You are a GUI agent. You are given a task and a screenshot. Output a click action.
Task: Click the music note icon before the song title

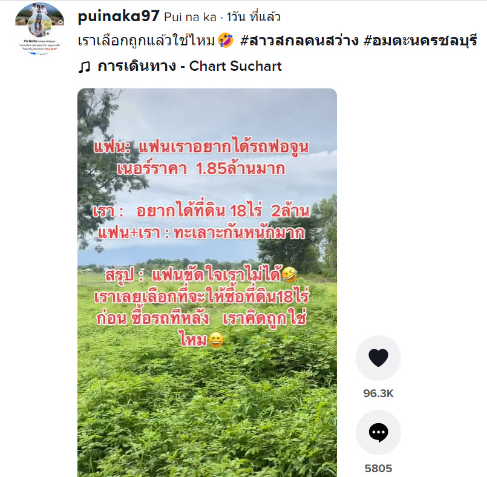(84, 67)
